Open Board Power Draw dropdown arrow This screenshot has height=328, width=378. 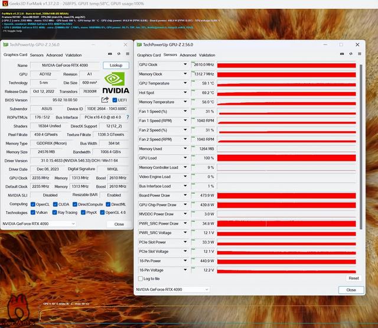coord(185,195)
